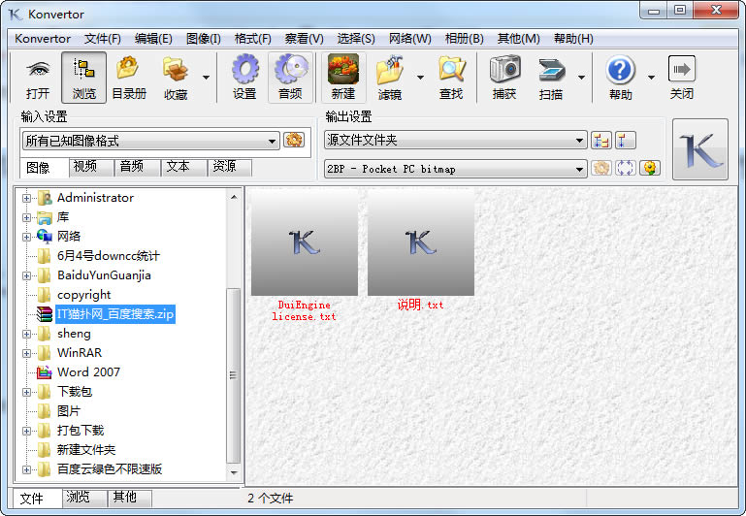Switch to the bottom 其他 tab
This screenshot has height=516, width=746.
point(129,498)
